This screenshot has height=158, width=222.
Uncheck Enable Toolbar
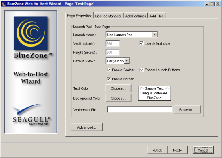click(109, 70)
